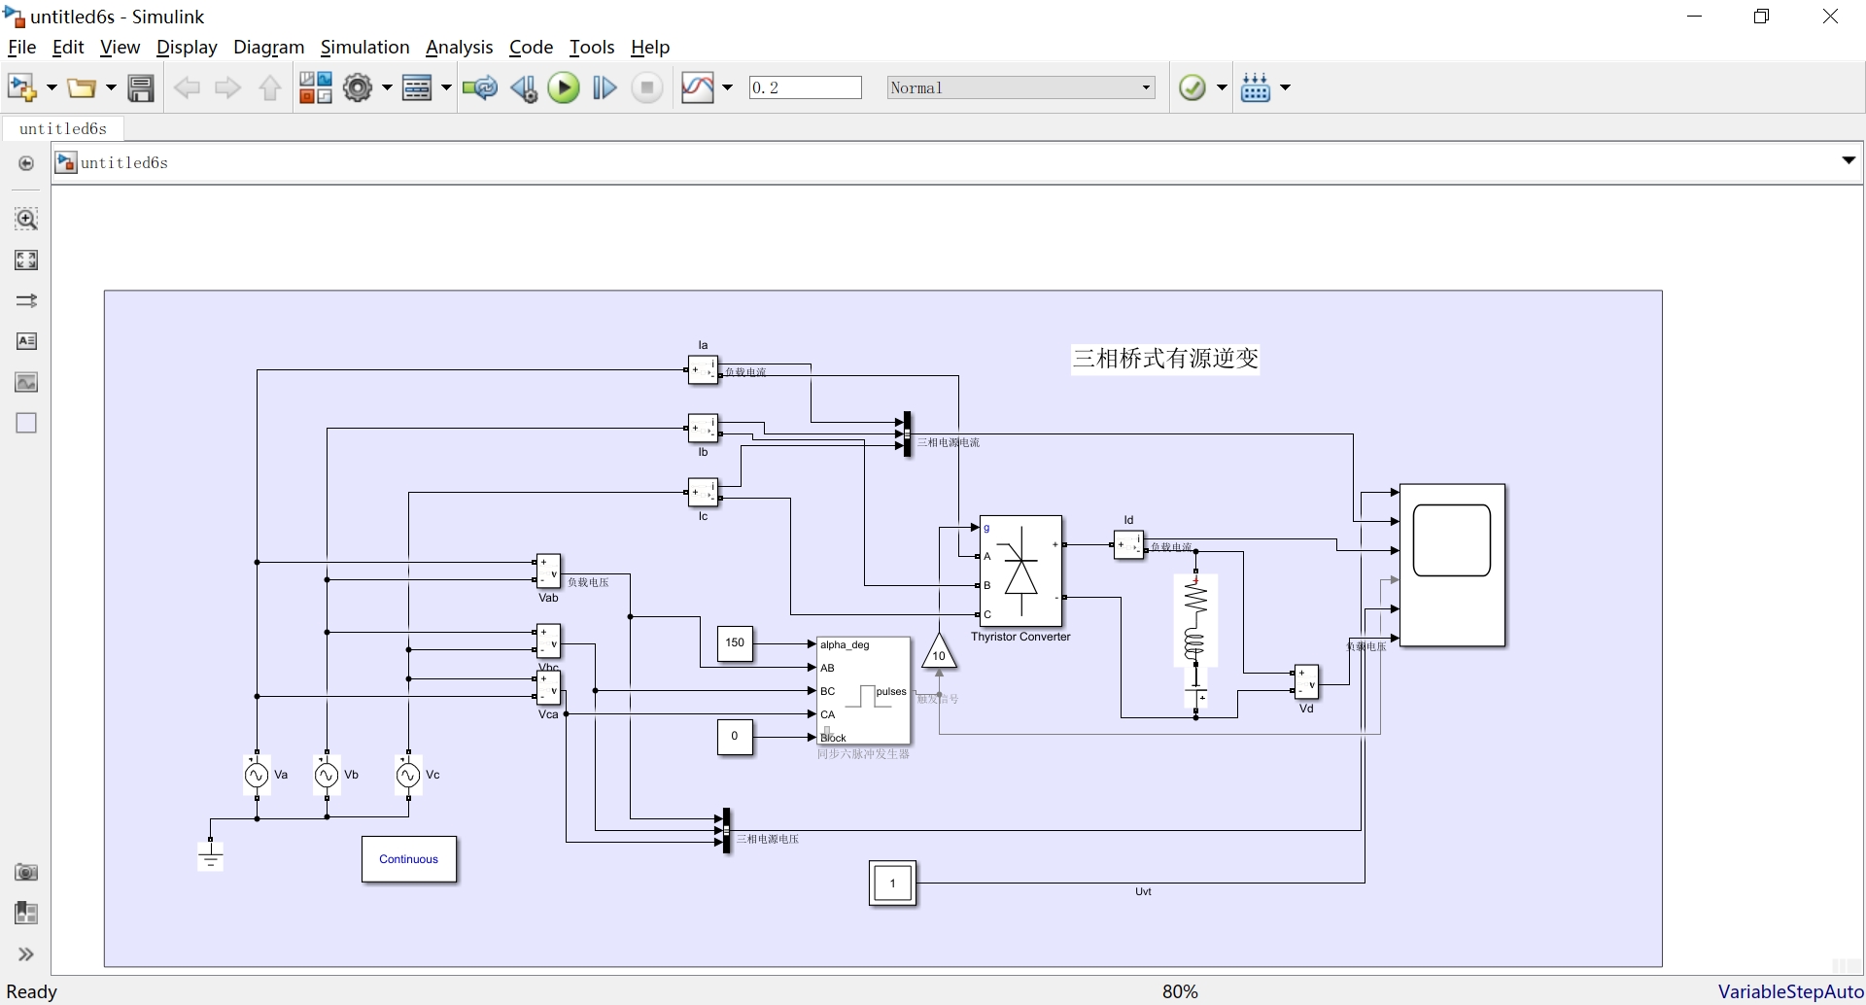The image size is (1866, 1005).
Task: Click the Step Forward button
Action: pos(605,88)
